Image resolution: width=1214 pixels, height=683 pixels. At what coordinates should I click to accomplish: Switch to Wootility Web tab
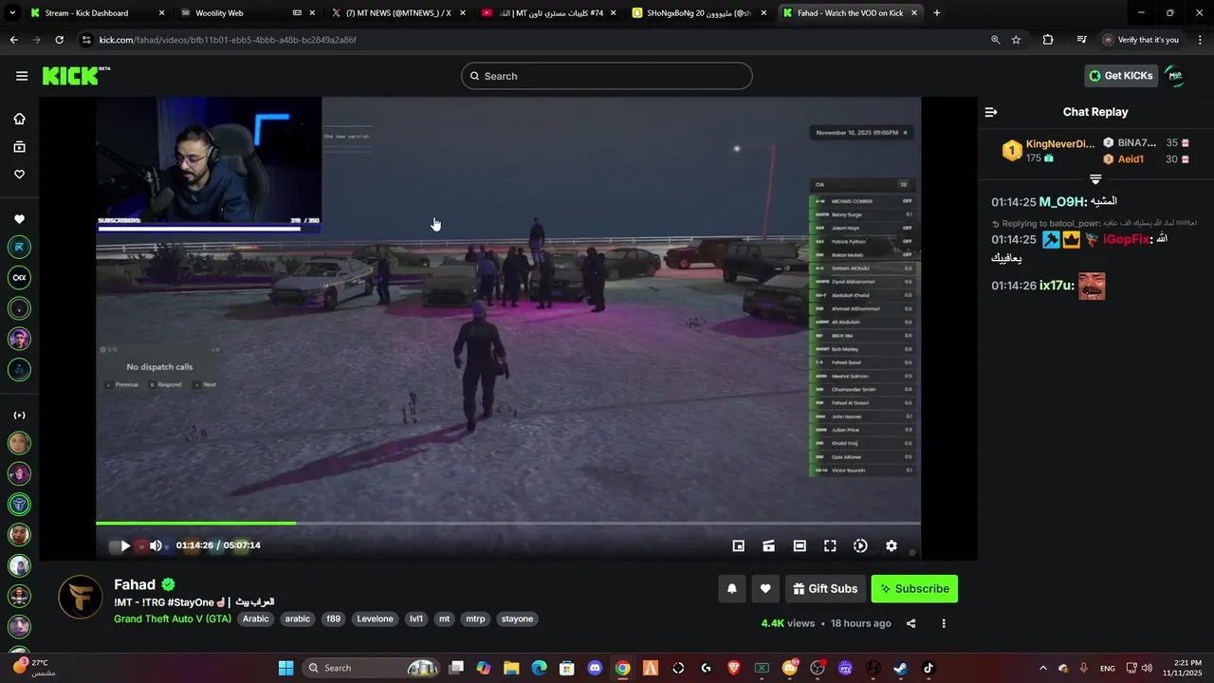248,13
